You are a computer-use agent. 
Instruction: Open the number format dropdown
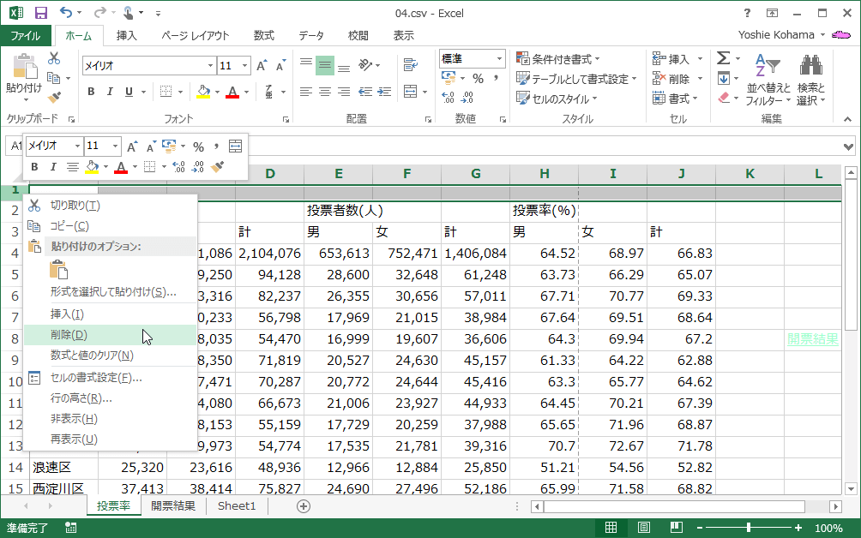(x=499, y=58)
